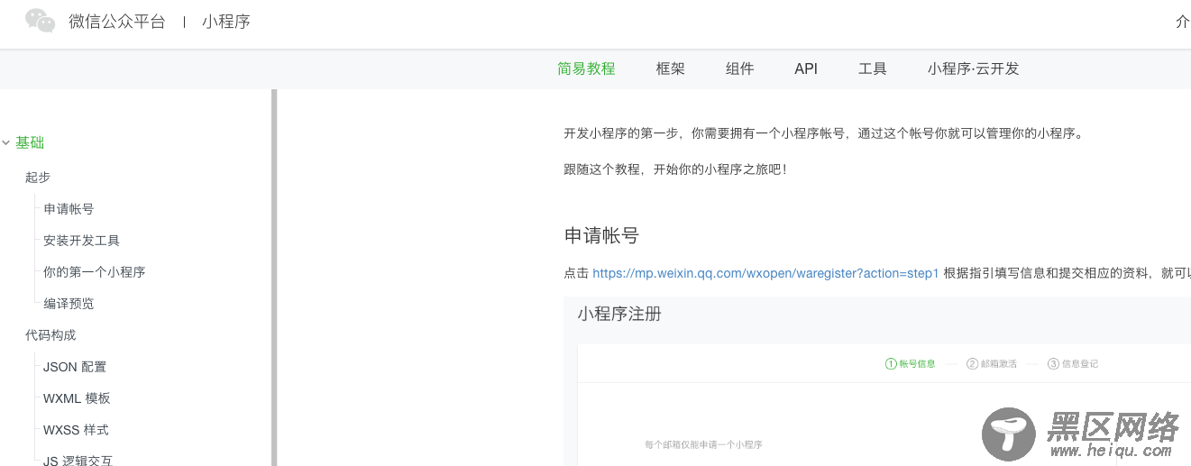
Task: Open 安装开发工具 in the sidebar
Action: point(81,241)
